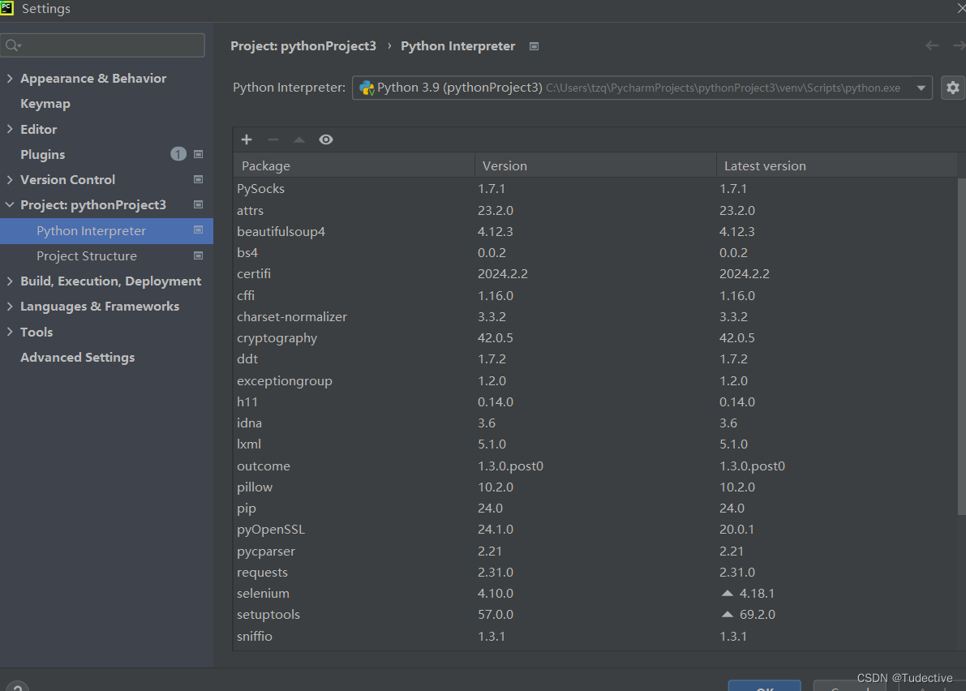The image size is (966, 691).
Task: Click the Plugins update count badge
Action: (178, 154)
